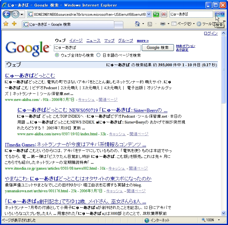
Task: Click the Google page search text field
Action: pyautogui.click(x=97, y=48)
